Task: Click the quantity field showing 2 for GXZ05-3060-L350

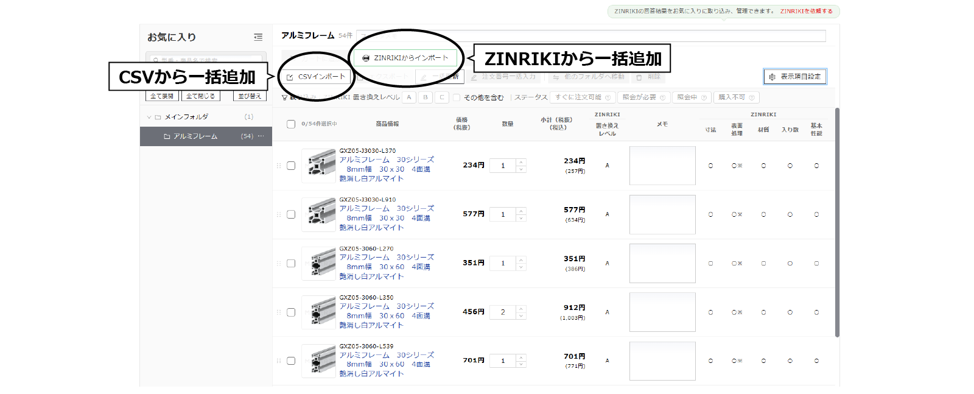Action: coord(503,312)
